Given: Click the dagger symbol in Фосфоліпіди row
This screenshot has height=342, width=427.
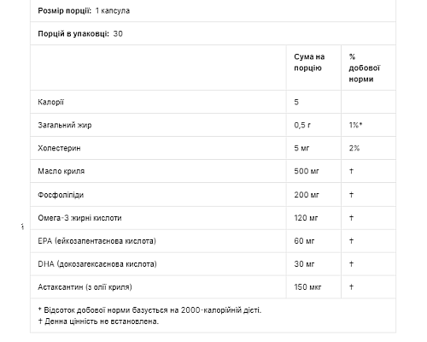Looking at the screenshot, I should click(x=351, y=195).
